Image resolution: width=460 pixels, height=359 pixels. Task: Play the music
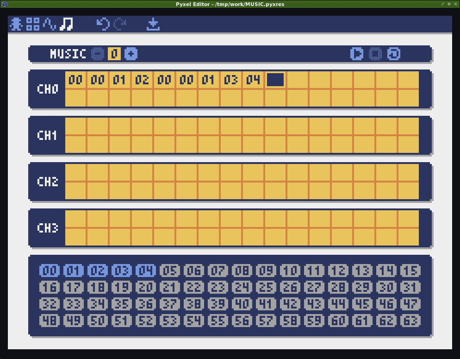pyautogui.click(x=357, y=54)
